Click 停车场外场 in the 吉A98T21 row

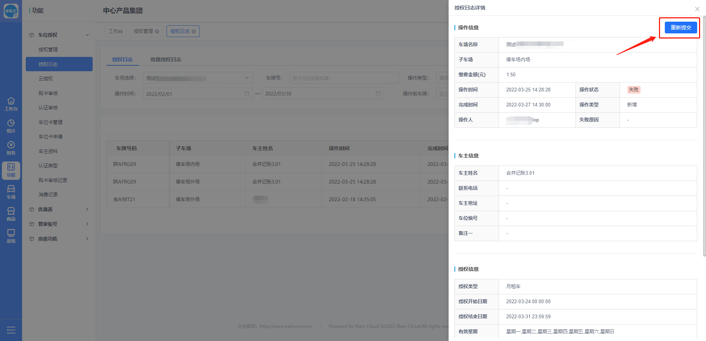188,199
